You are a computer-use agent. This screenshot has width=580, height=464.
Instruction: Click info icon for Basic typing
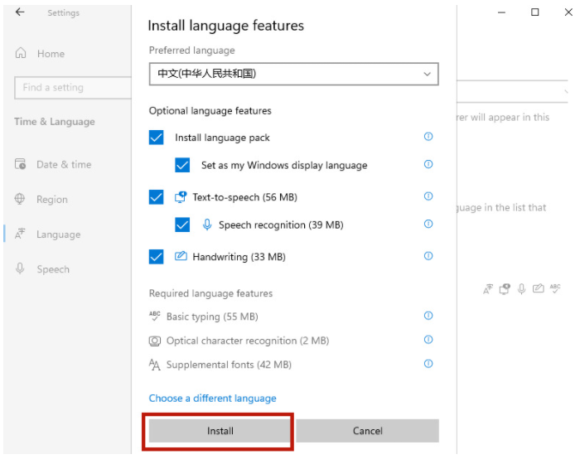(x=428, y=316)
